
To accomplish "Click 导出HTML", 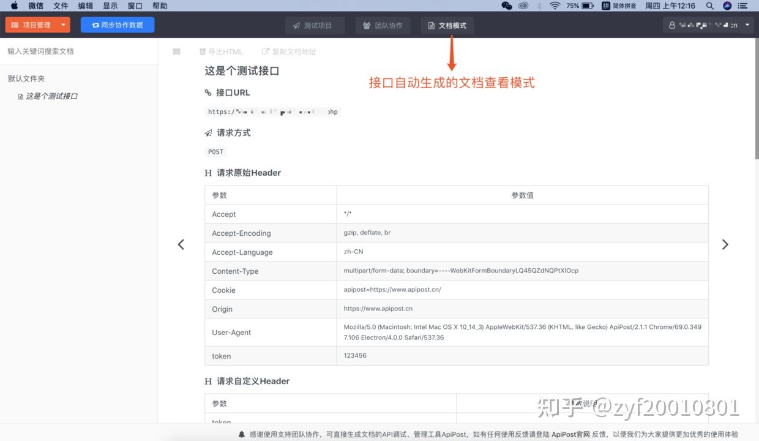I will (x=221, y=52).
